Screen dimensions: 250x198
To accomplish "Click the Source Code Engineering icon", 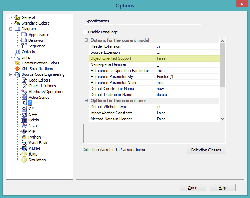I will pos(17,74).
